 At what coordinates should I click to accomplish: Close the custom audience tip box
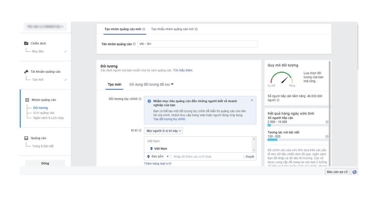coord(252,100)
